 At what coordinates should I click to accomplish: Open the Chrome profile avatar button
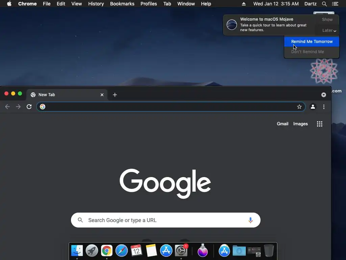click(313, 107)
